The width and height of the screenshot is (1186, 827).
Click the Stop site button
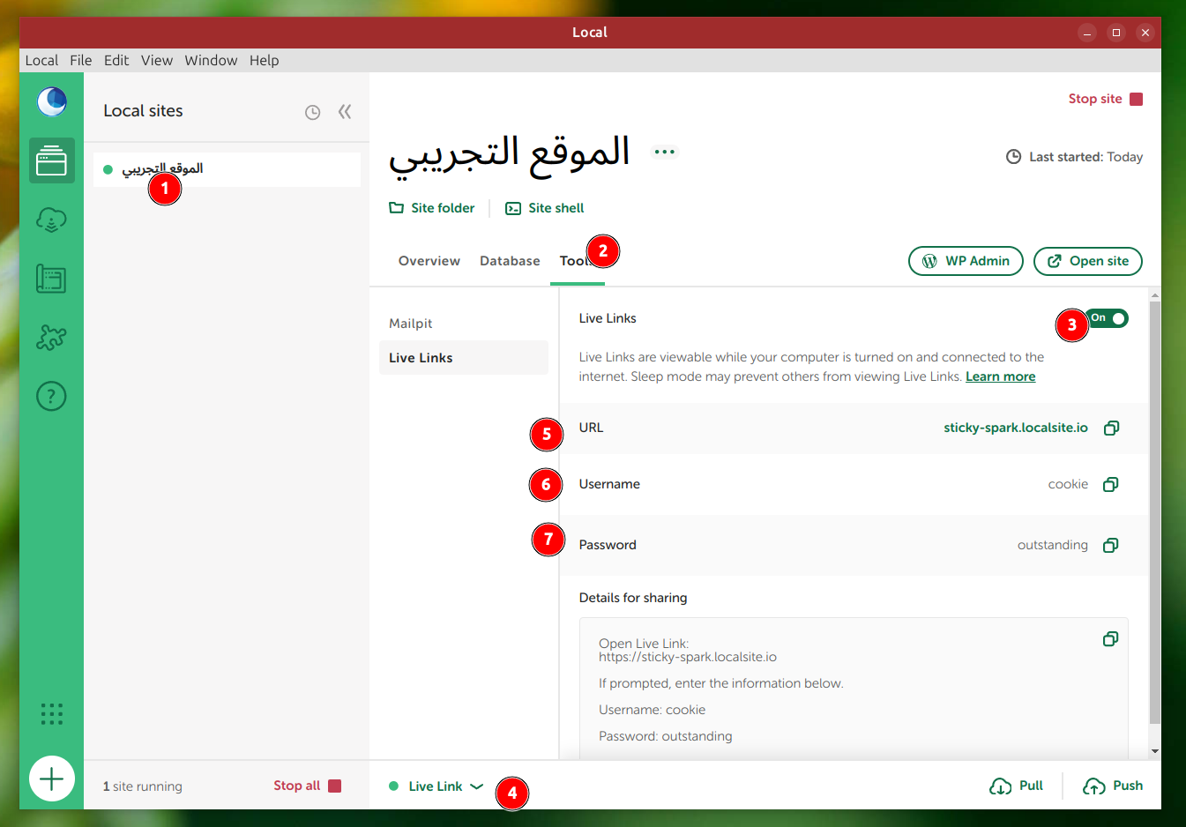(x=1106, y=99)
